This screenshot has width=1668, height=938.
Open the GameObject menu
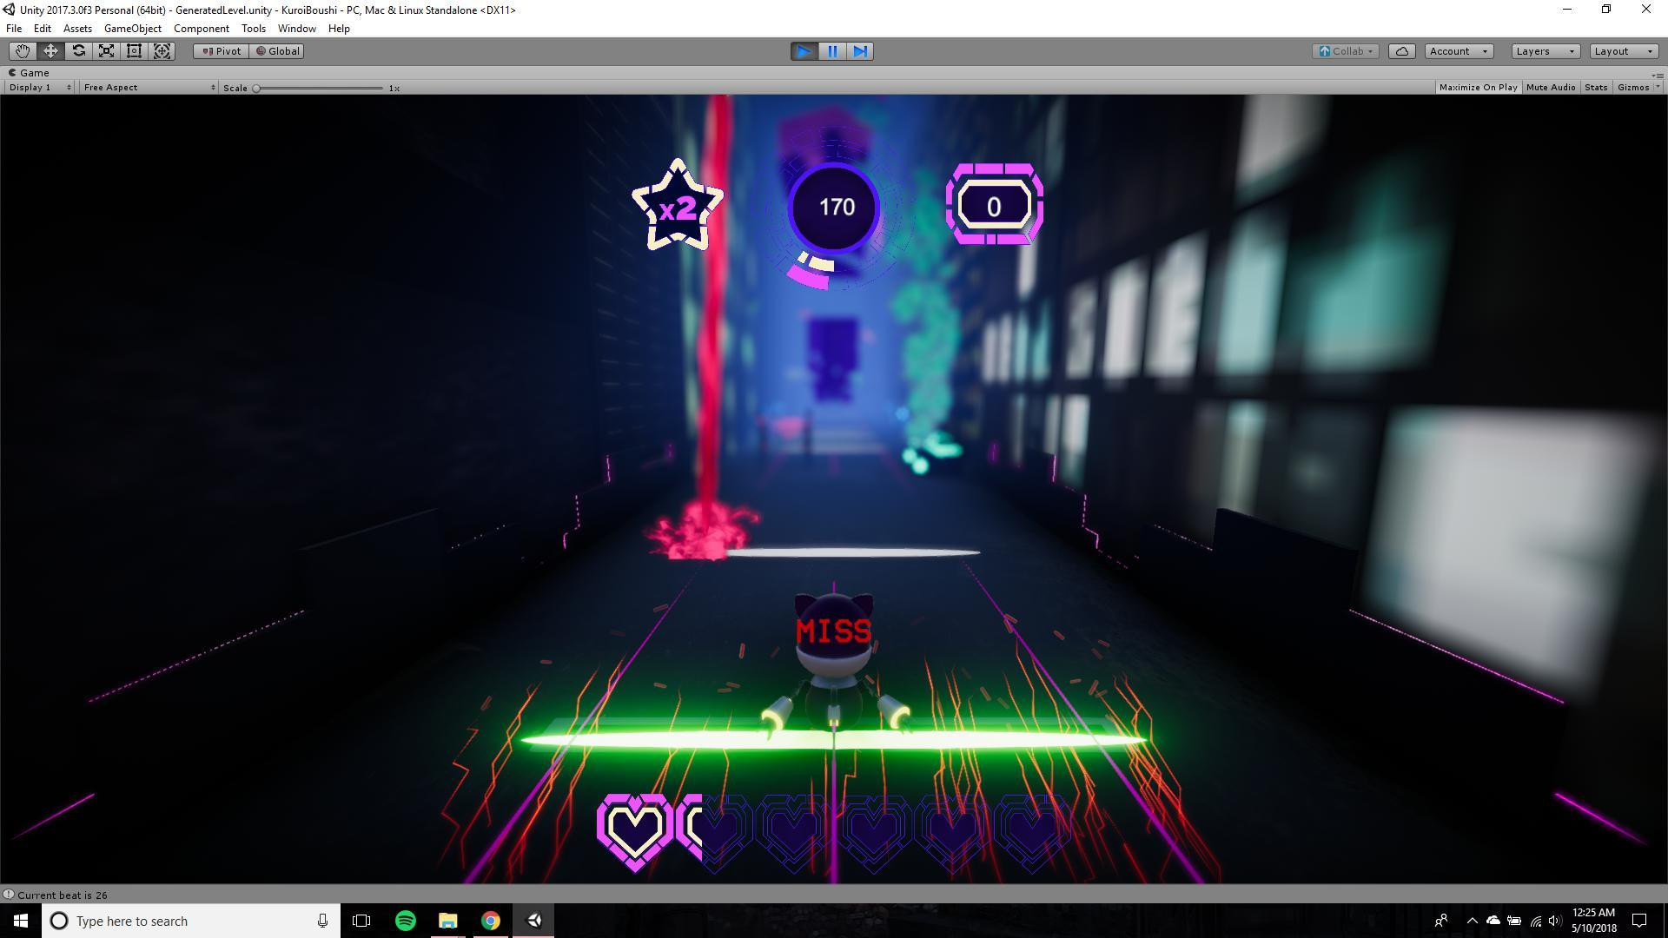point(132,29)
